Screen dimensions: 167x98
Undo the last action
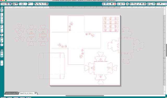click(x=29, y=4)
